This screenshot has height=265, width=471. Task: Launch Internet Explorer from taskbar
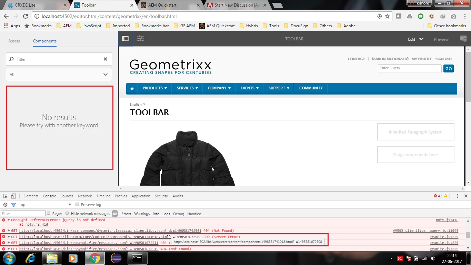pyautogui.click(x=31, y=258)
